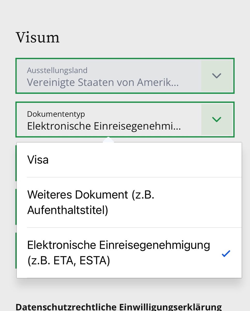Click the blue checkmark beside the ESTA option

tap(226, 254)
